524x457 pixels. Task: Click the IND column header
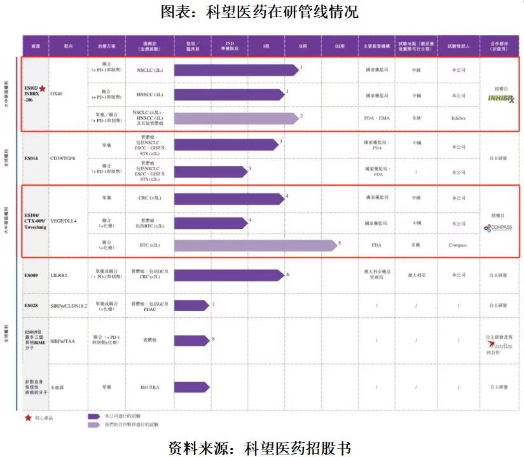tap(230, 46)
